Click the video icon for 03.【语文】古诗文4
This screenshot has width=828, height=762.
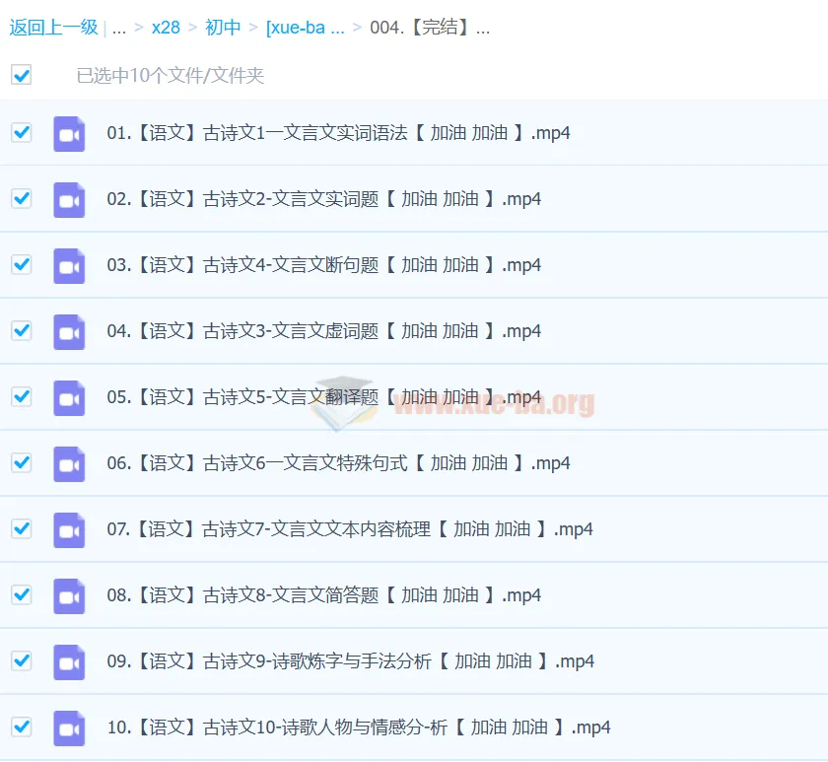(69, 264)
